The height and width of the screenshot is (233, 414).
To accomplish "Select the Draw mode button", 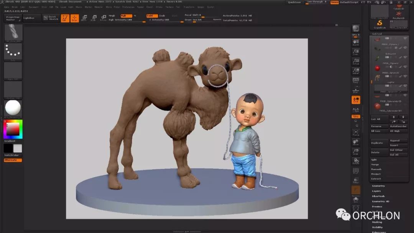I will [74, 18].
